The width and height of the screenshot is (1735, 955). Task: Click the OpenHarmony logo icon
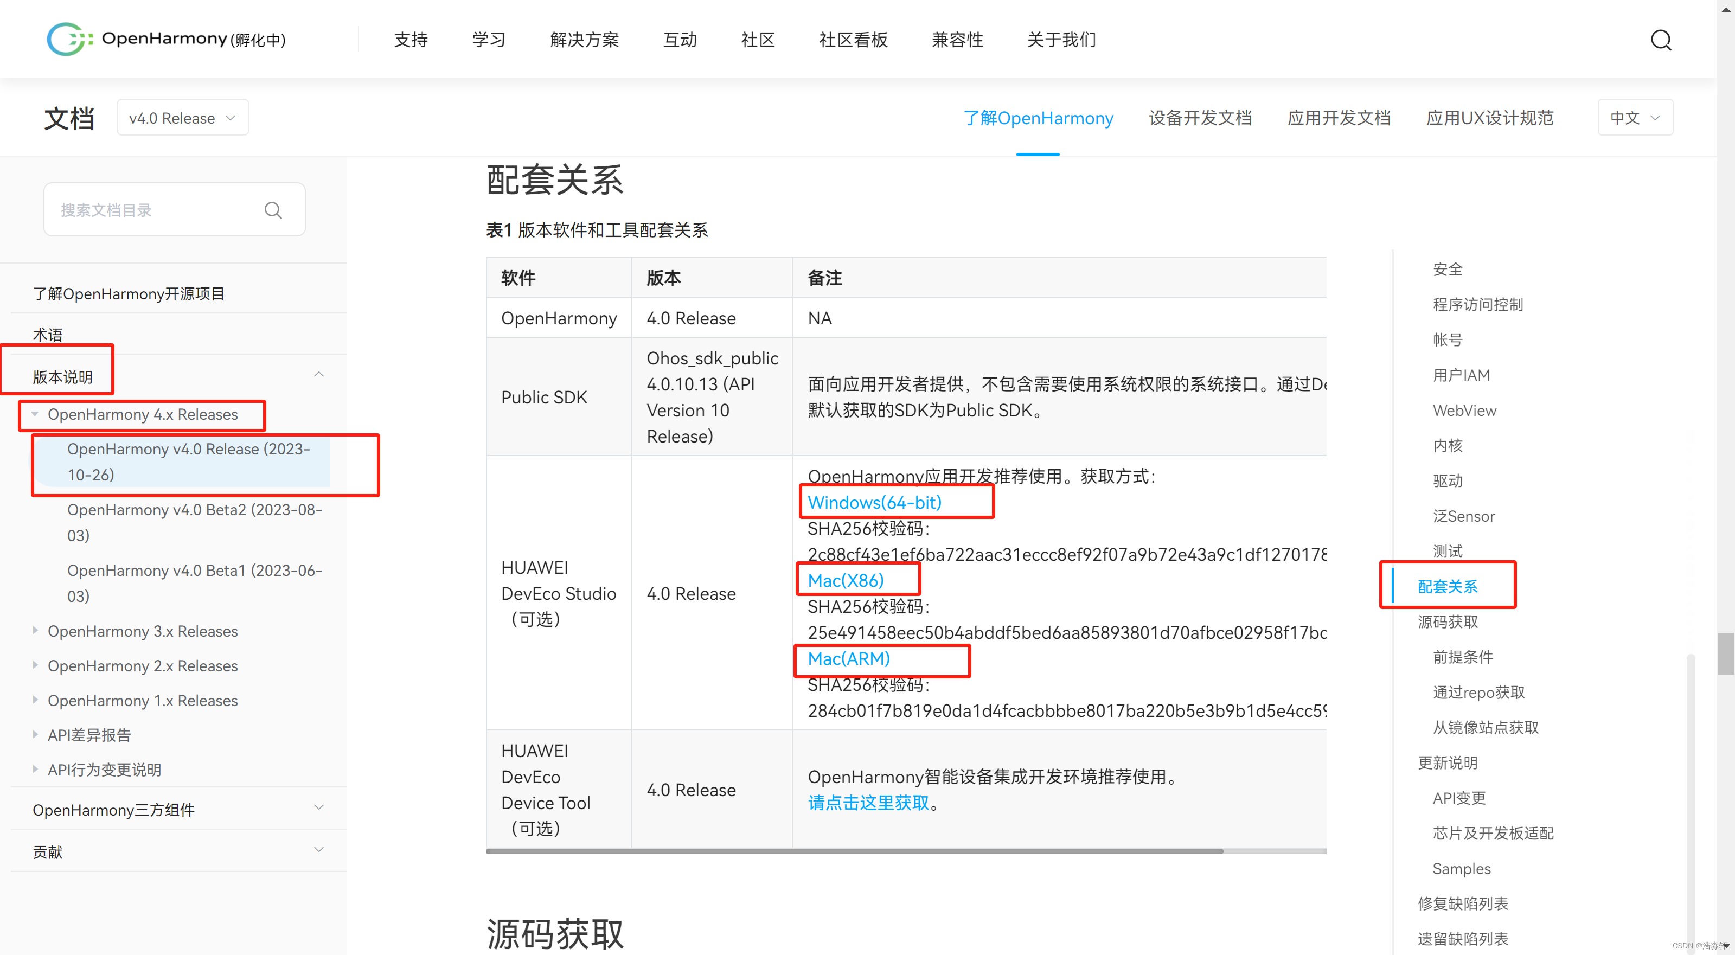(69, 39)
